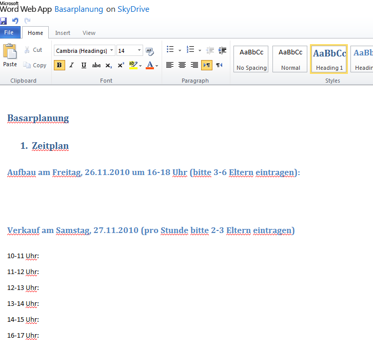Open the highlight color dropdown arrow
The width and height of the screenshot is (373, 349).
point(141,66)
